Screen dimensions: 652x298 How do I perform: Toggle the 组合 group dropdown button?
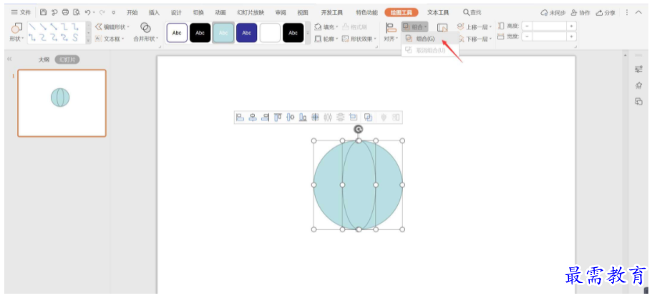(414, 27)
